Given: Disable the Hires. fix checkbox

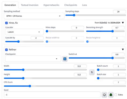Looking at the screenshot, I should coord(6,23).
